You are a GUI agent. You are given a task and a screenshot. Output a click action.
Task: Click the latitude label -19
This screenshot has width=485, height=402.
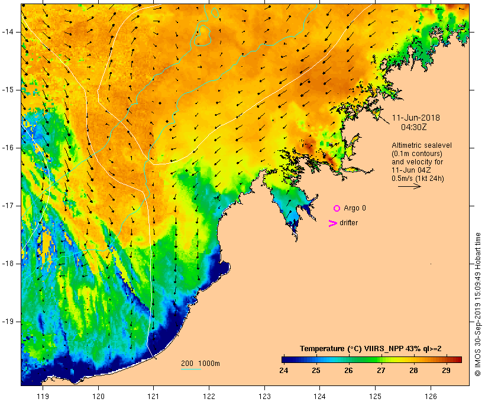8,322
